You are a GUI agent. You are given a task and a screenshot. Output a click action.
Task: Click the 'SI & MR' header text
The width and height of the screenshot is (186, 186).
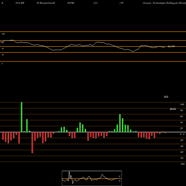(x=20, y=3)
